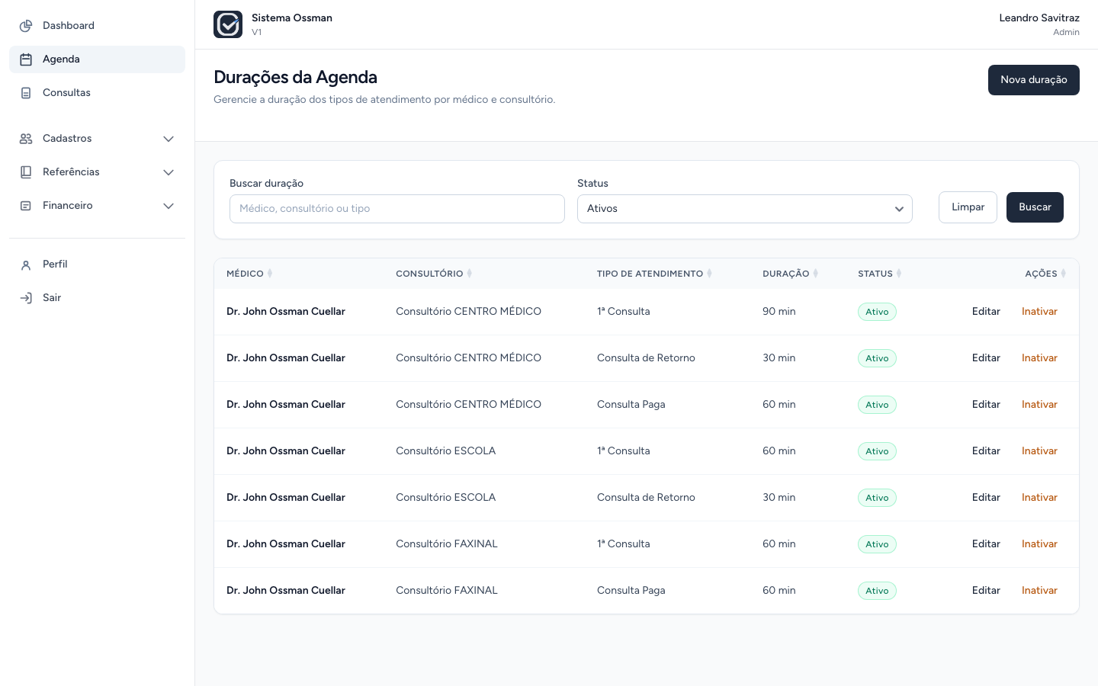Click the 'Durações da Agenda' heading
This screenshot has height=686, width=1098.
click(x=296, y=78)
